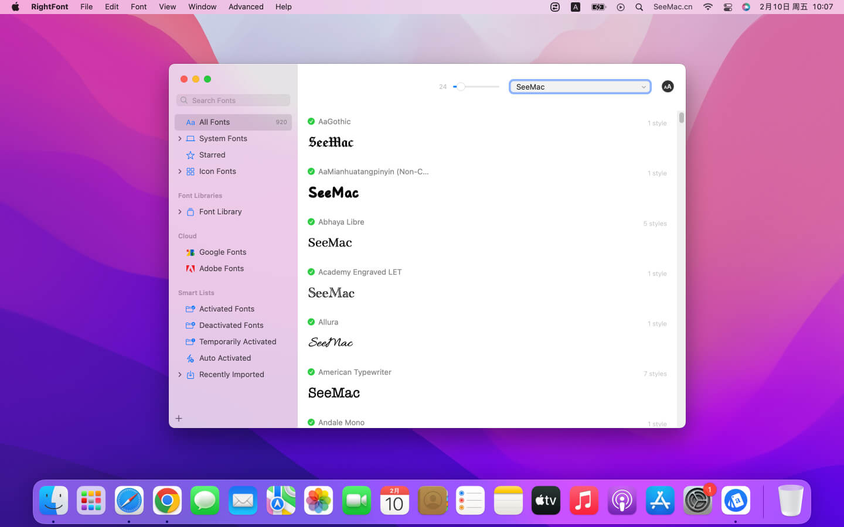Select Activated Fonts smart list

click(x=226, y=309)
